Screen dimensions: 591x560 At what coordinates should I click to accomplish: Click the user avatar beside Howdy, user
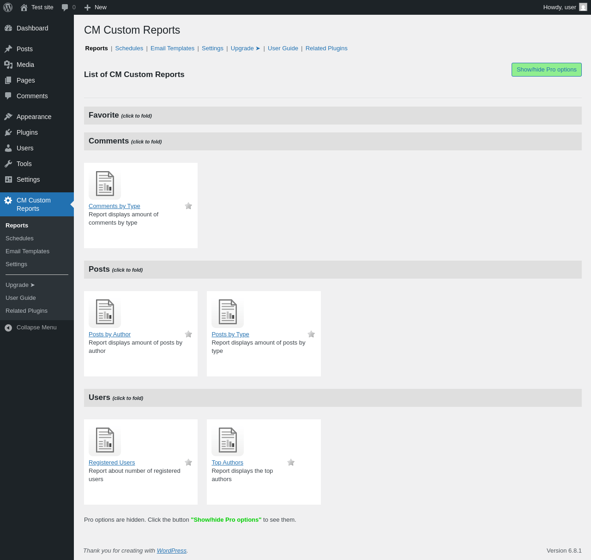[583, 7]
